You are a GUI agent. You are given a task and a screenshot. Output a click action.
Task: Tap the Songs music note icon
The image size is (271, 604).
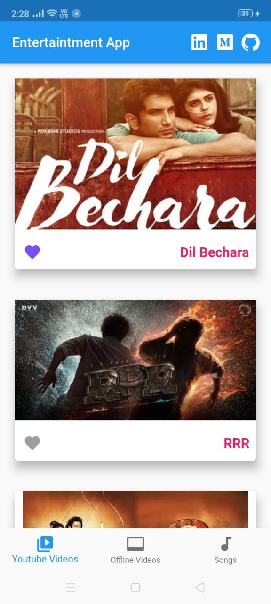(226, 544)
